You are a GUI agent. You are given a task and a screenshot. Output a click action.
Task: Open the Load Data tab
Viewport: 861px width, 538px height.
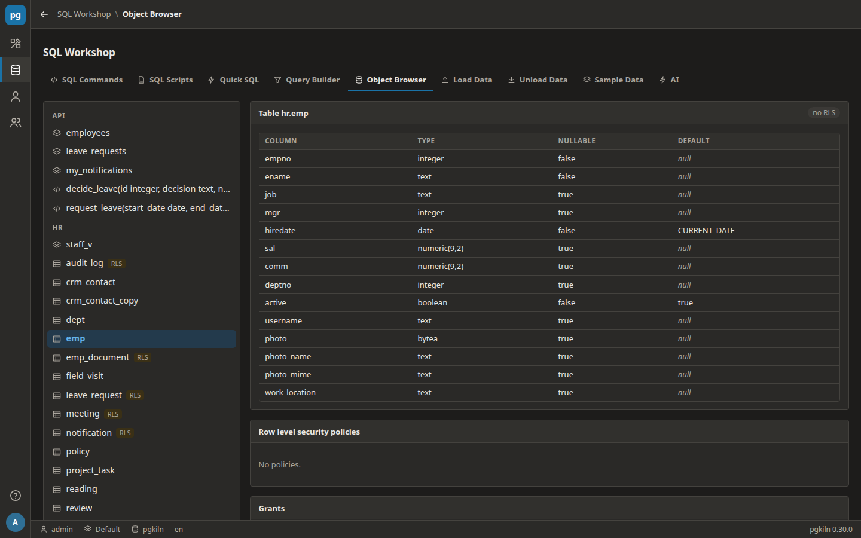[467, 80]
